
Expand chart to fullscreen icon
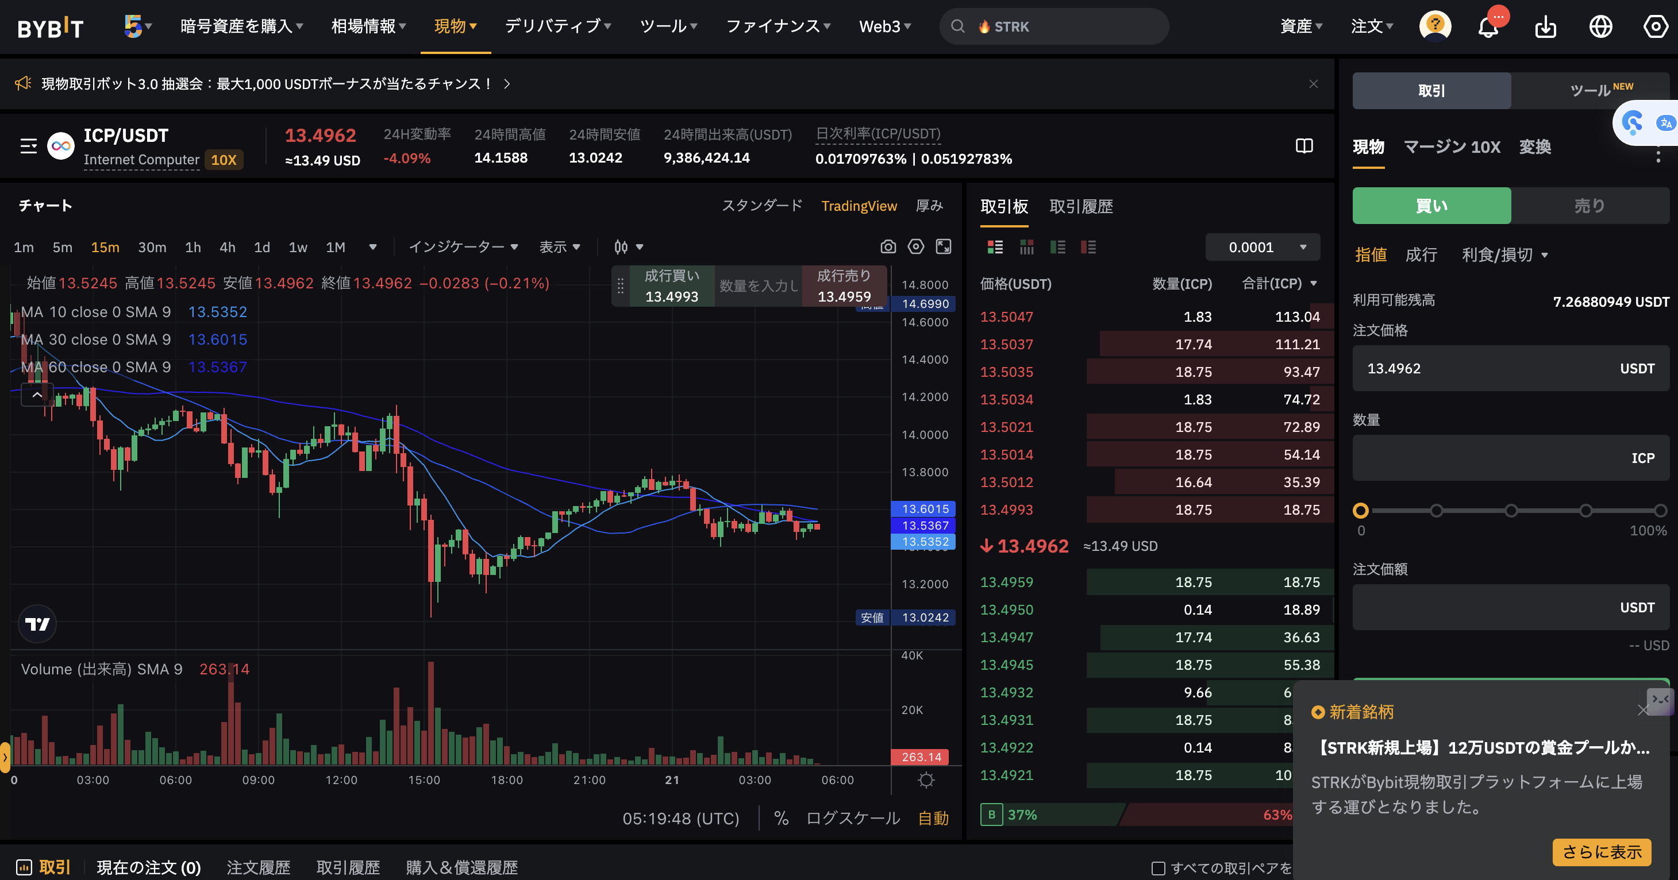(x=943, y=246)
